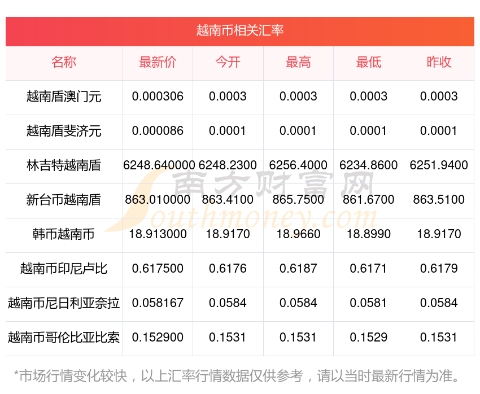Click the market disclaimer footnote text
Image resolution: width=480 pixels, height=394 pixels.
point(236,376)
